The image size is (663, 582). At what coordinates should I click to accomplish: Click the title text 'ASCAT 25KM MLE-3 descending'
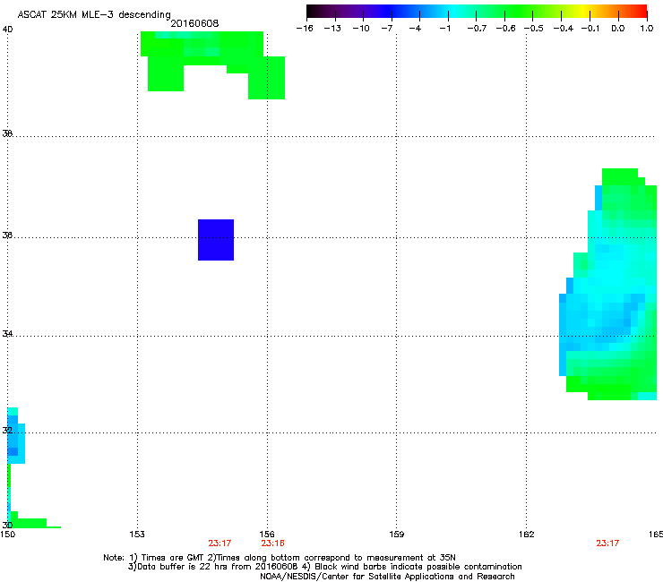click(x=94, y=14)
